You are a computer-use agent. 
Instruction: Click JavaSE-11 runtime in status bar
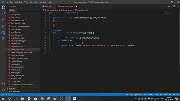[x=167, y=95]
